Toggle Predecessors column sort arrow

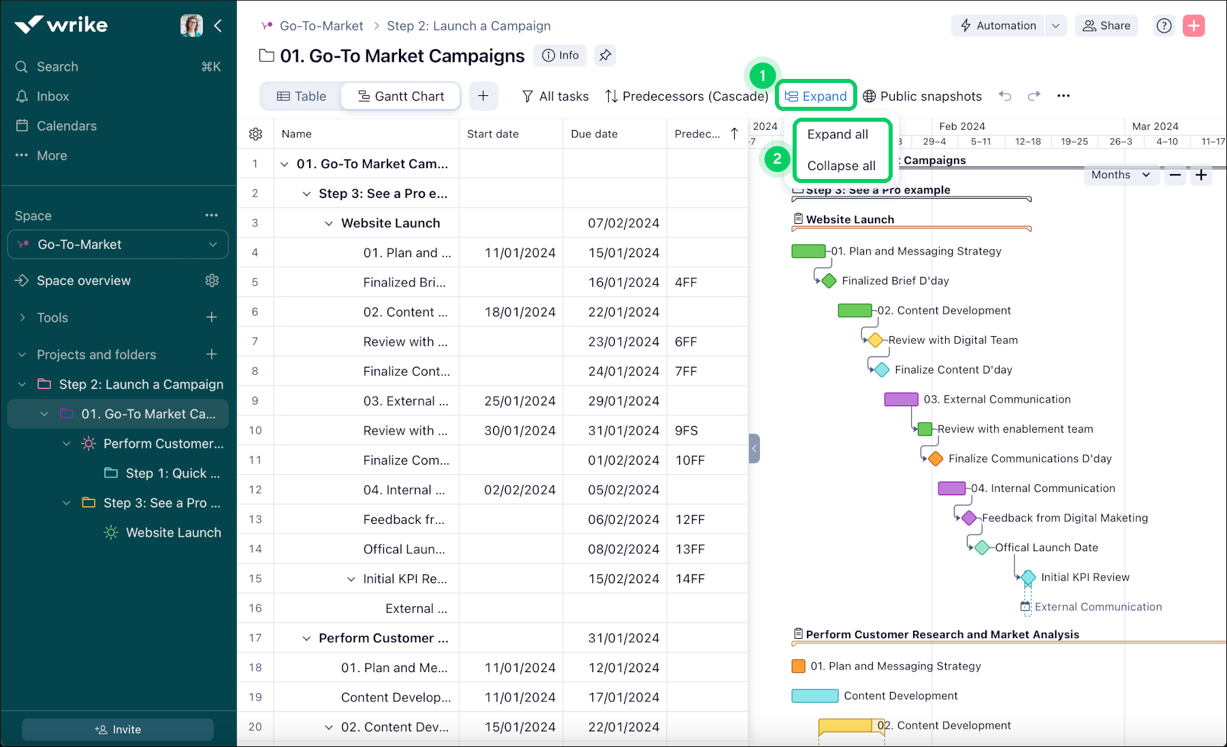[734, 134]
